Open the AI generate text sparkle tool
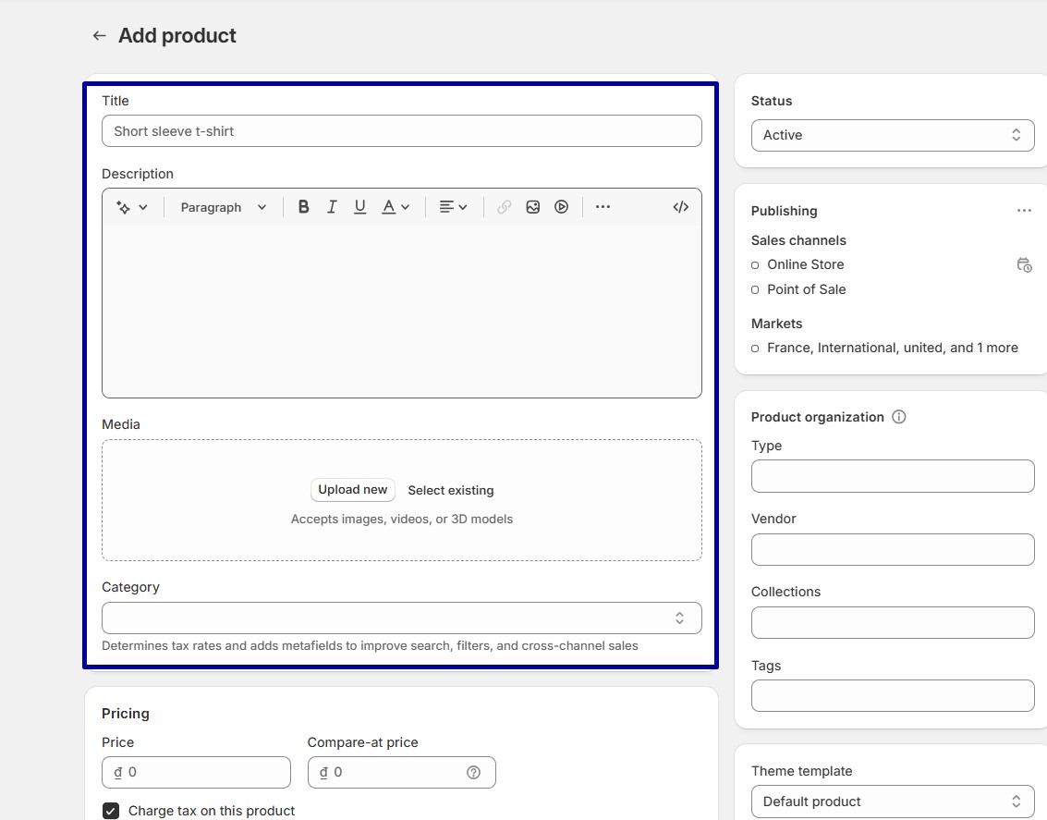Screen dimensions: 1047x820 coord(124,207)
